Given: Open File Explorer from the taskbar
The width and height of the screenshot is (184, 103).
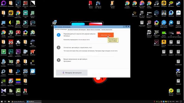Looking at the screenshot, I should click(9, 102).
